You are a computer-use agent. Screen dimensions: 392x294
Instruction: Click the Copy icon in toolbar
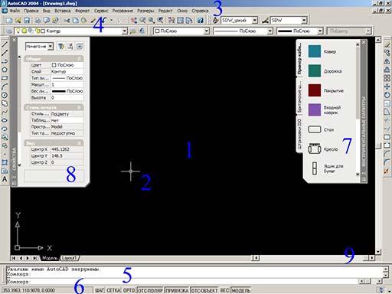pyautogui.click(x=76, y=21)
